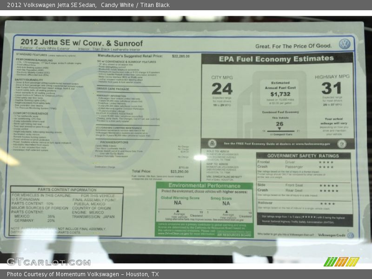372x279 pixels.
Task: Click the 'SE w/ CONVENIENCE & SUNROOF FEATURES' heading
Action: click(x=126, y=62)
